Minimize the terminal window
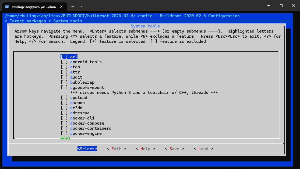The image size is (300, 169). [x=269, y=6]
